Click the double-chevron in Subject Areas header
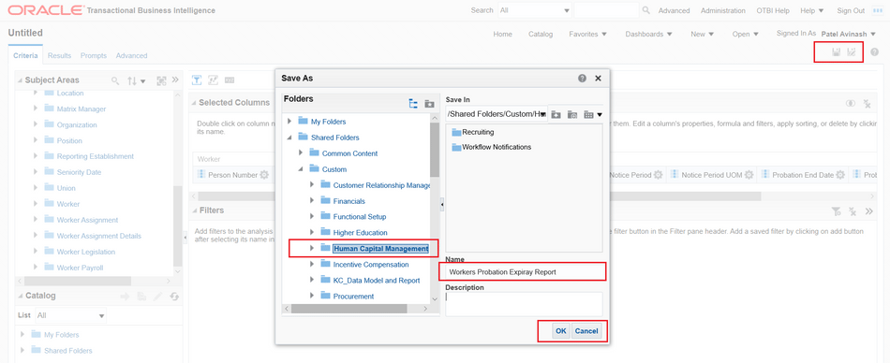890x363 pixels. click(175, 80)
